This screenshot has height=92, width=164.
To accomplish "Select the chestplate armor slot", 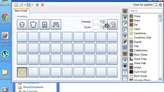I will 33,25.
